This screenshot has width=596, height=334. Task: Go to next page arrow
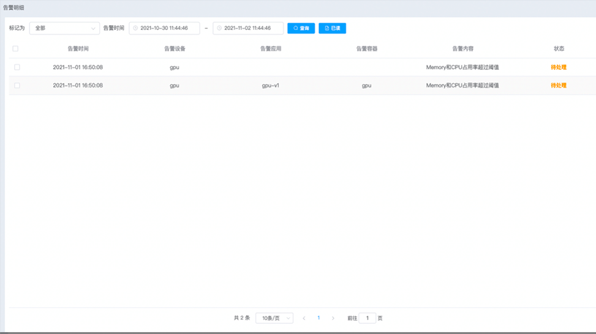333,318
